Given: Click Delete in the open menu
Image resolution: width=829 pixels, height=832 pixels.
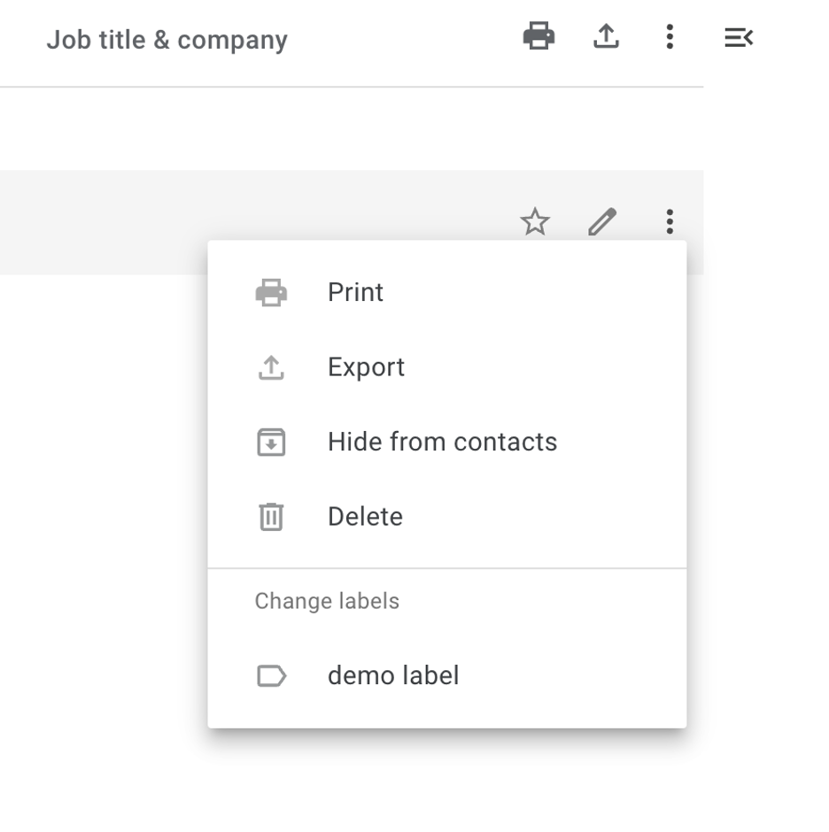Looking at the screenshot, I should [x=365, y=517].
